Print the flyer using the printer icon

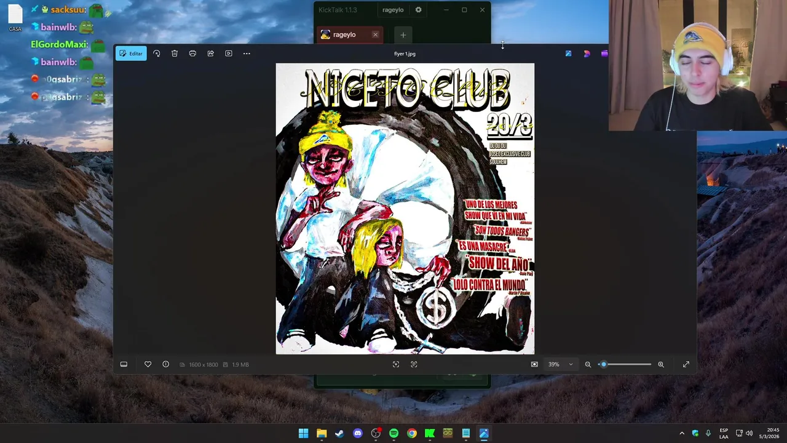[192, 54]
